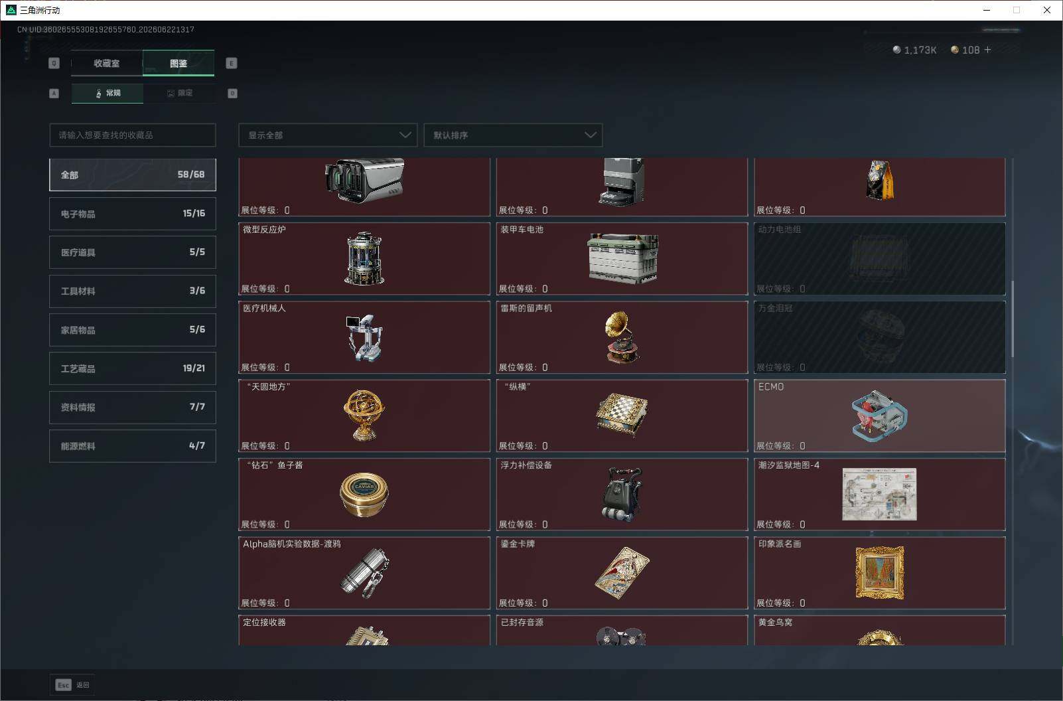This screenshot has height=701, width=1063.
Task: Switch to the 图鉴 tab
Action: 178,63
